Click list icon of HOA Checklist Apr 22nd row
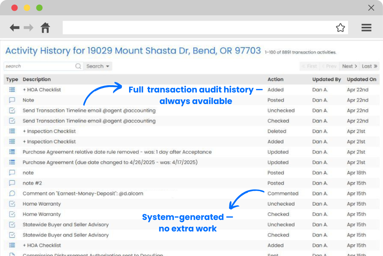 (x=12, y=89)
